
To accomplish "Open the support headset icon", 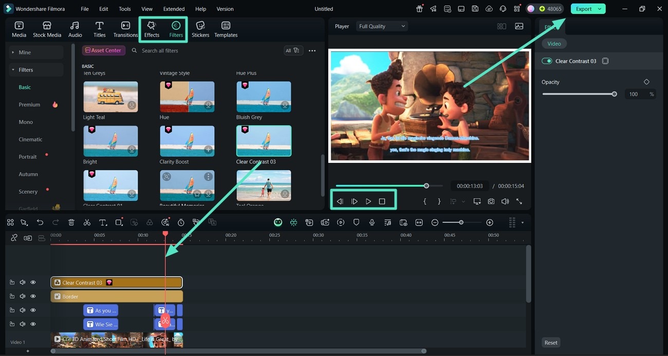I will [503, 9].
